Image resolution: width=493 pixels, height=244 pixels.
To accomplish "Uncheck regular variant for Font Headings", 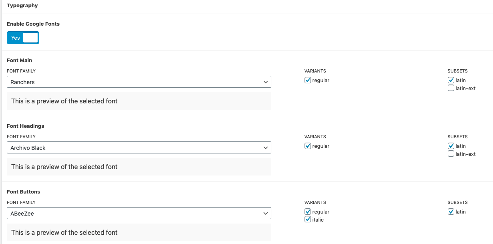I will (308, 146).
